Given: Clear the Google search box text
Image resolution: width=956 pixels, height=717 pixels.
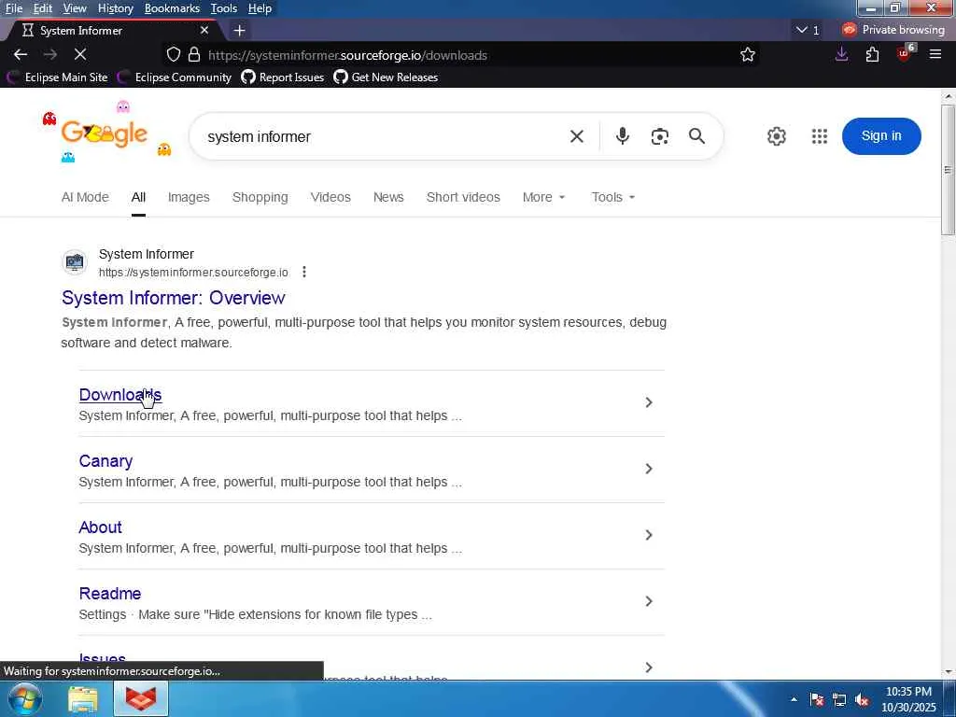Looking at the screenshot, I should [576, 136].
